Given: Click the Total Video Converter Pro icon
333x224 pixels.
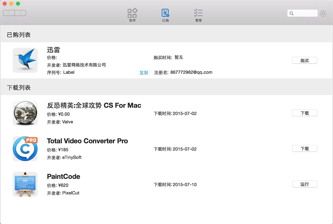Looking at the screenshot, I should point(25,148).
